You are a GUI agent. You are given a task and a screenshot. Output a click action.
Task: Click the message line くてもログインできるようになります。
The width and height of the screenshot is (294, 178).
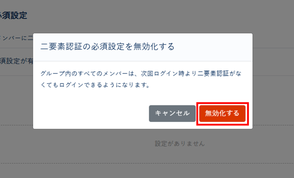click(95, 85)
